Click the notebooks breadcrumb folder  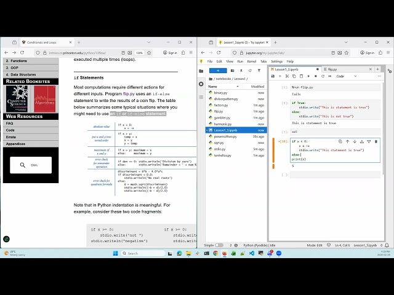click(x=223, y=79)
